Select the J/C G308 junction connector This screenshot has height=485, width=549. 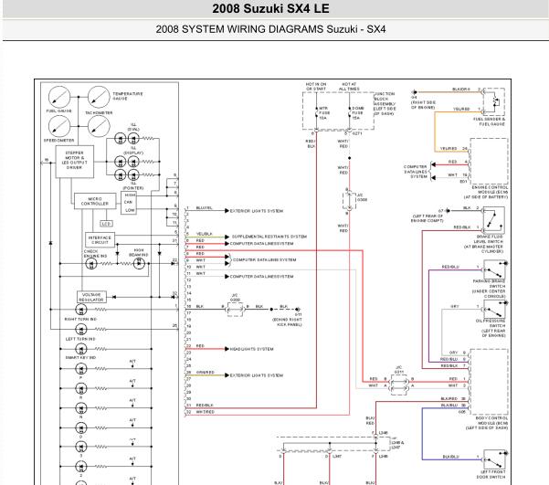tap(349, 201)
